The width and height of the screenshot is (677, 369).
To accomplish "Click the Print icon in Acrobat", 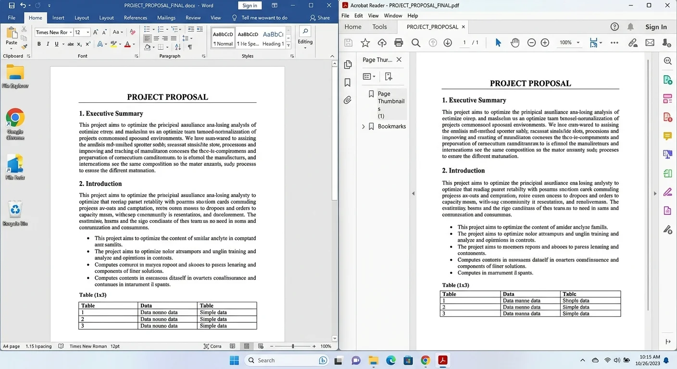I will pos(399,43).
